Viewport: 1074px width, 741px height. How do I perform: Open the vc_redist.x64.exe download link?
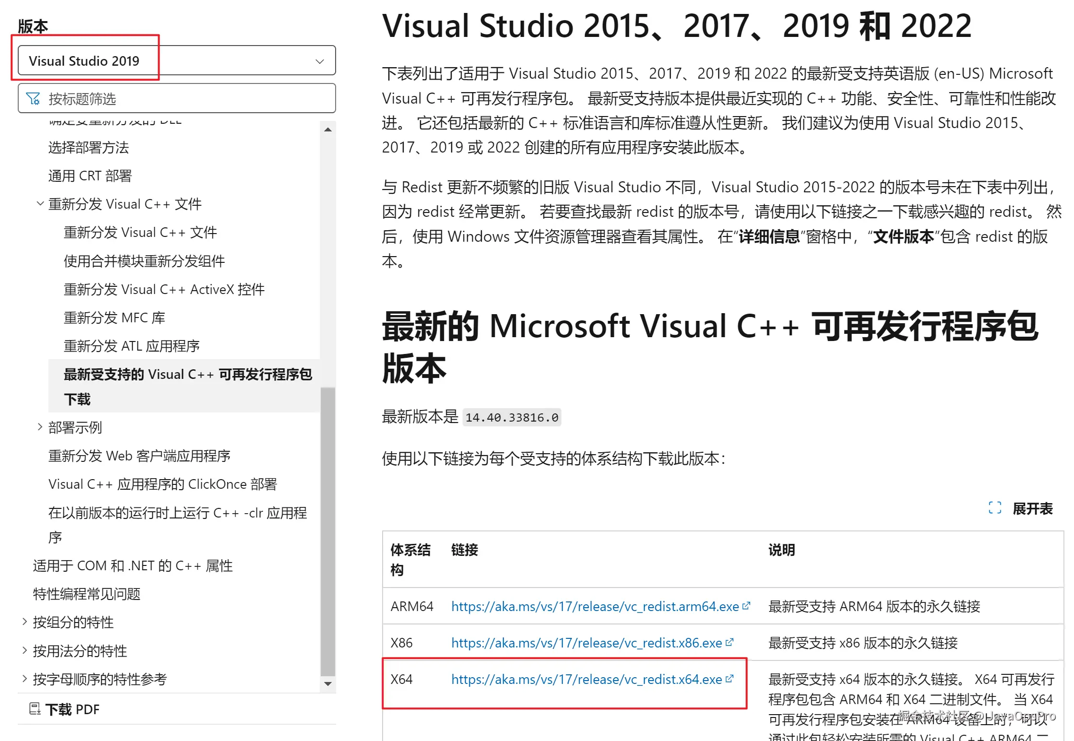[586, 679]
